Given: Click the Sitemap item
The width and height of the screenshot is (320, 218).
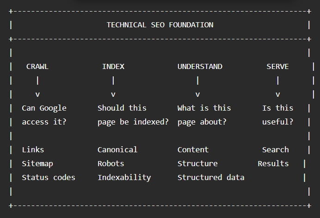Looking at the screenshot, I should tap(37, 164).
